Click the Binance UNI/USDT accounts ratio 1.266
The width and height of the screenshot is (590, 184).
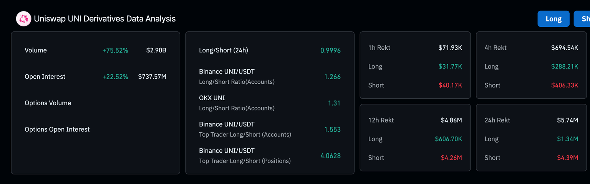tap(332, 77)
